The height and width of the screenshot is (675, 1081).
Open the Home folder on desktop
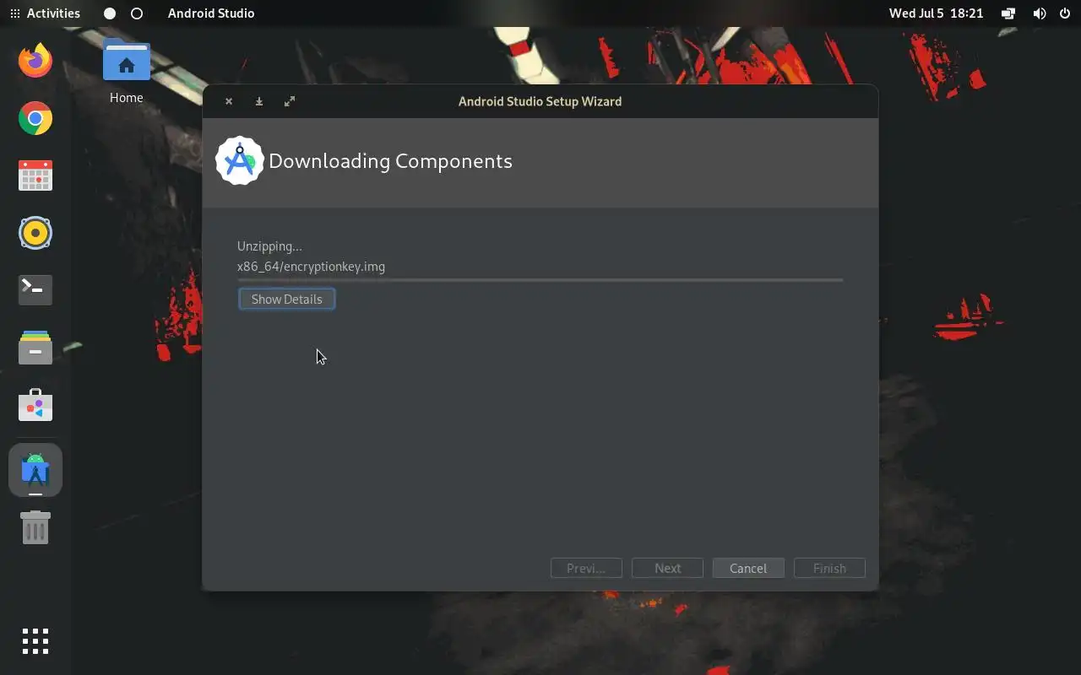126,71
